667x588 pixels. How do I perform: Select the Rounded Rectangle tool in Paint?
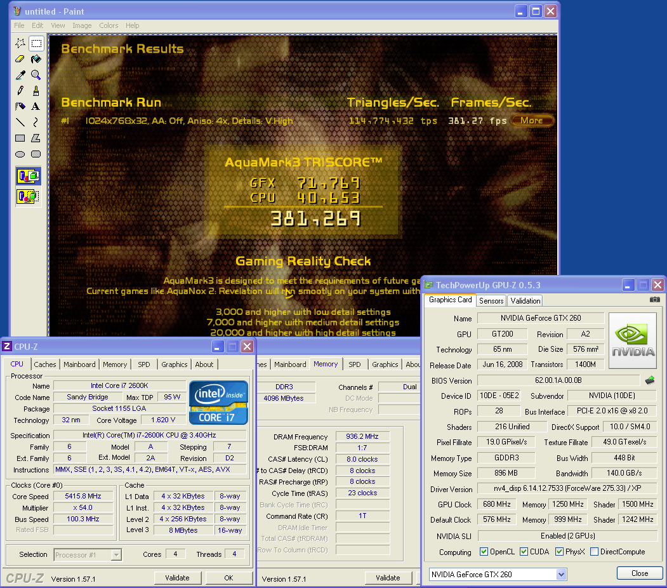pos(36,154)
